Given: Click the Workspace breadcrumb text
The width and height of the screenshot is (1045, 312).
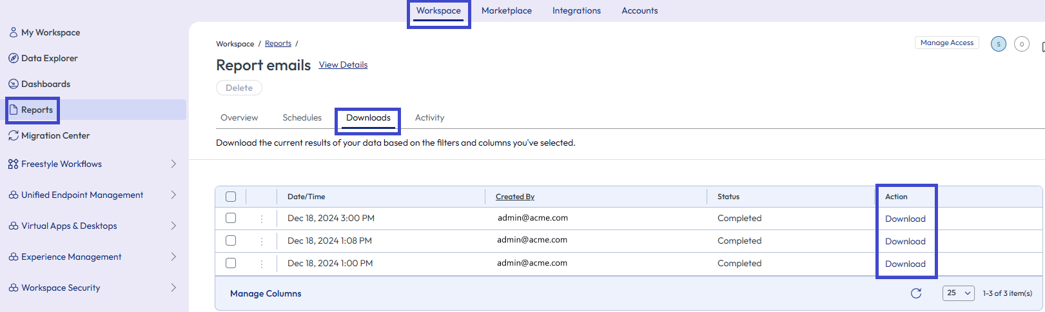Looking at the screenshot, I should (235, 44).
